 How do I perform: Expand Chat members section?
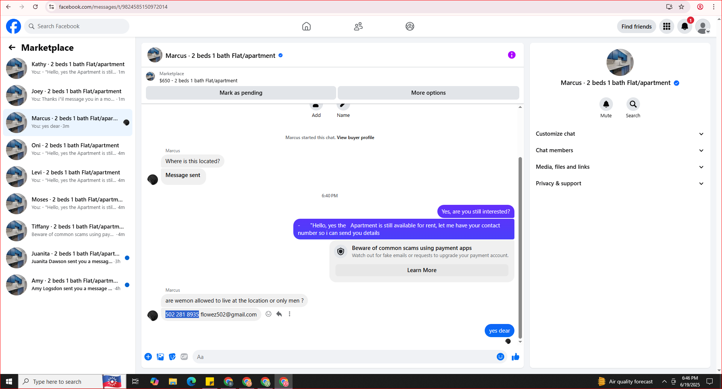[x=620, y=150]
